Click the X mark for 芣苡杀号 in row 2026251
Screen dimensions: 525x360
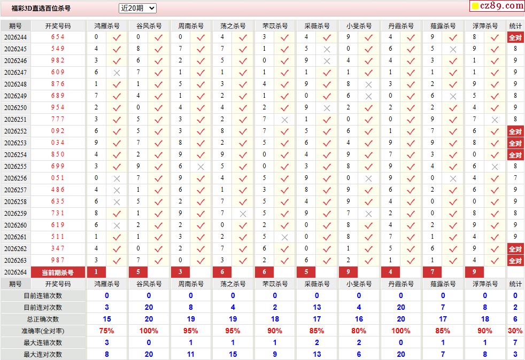[284, 120]
